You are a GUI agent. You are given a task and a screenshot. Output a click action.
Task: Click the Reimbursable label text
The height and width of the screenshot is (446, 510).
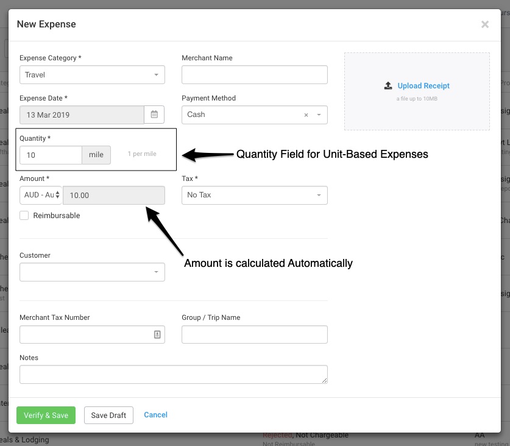pos(57,215)
